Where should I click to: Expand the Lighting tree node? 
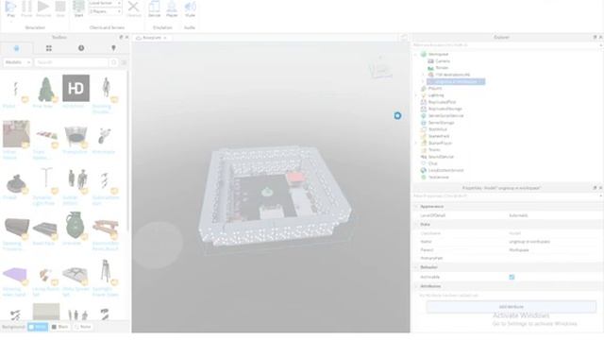coord(415,95)
